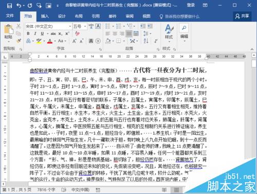Open the font name combo box 宋体

[x=48, y=26]
